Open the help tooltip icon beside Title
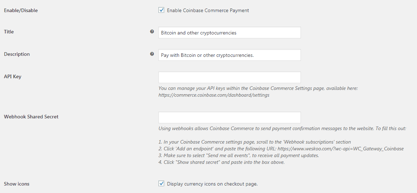The height and width of the screenshot is (193, 417). pyautogui.click(x=152, y=32)
